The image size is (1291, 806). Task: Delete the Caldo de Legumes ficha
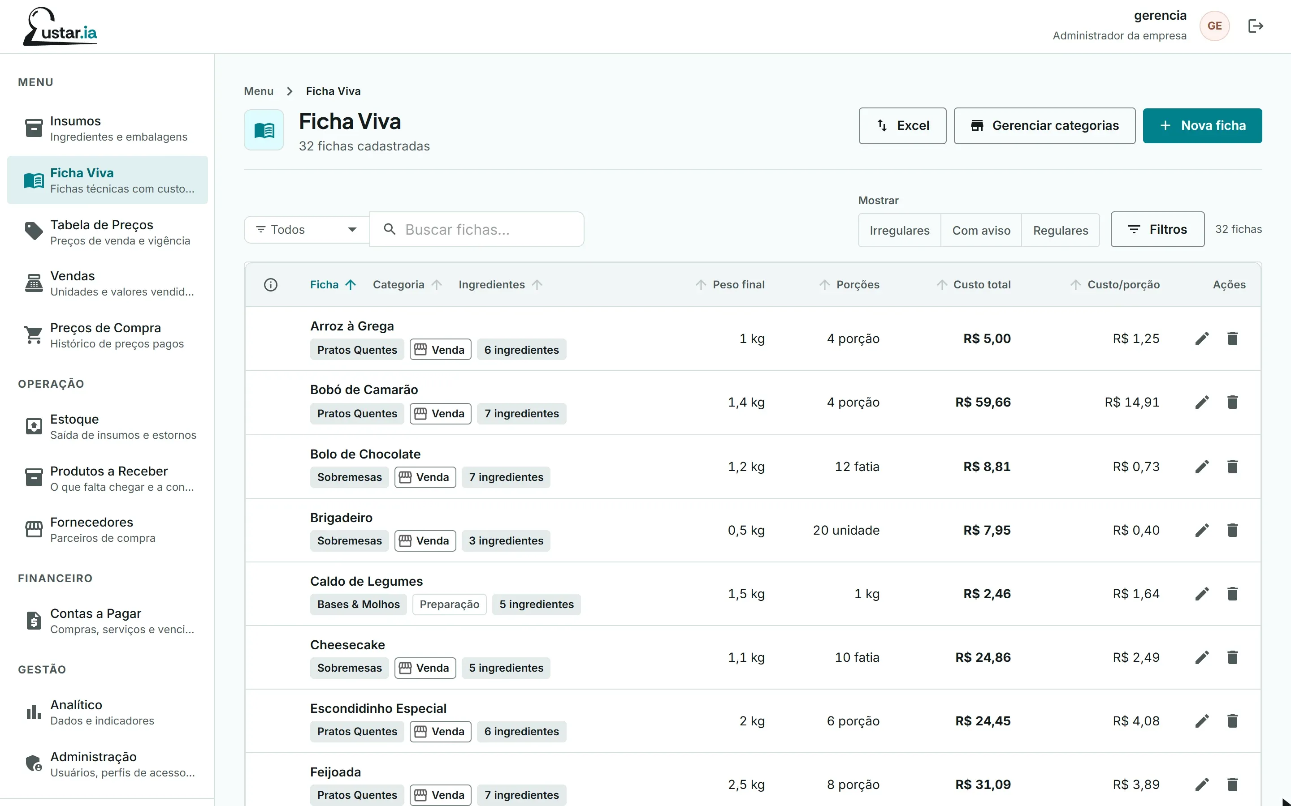point(1232,593)
